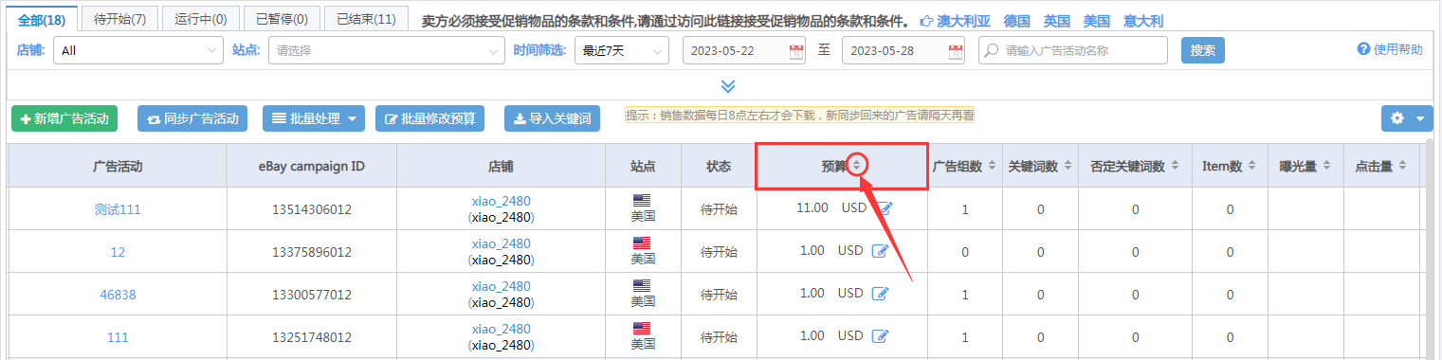This screenshot has width=1442, height=360.
Task: Click 导入关键词 button
Action: [553, 118]
